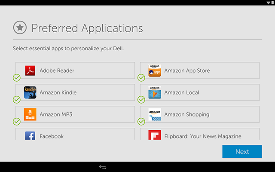Click the Amazon App Store icon
275x172 pixels.
(x=155, y=71)
